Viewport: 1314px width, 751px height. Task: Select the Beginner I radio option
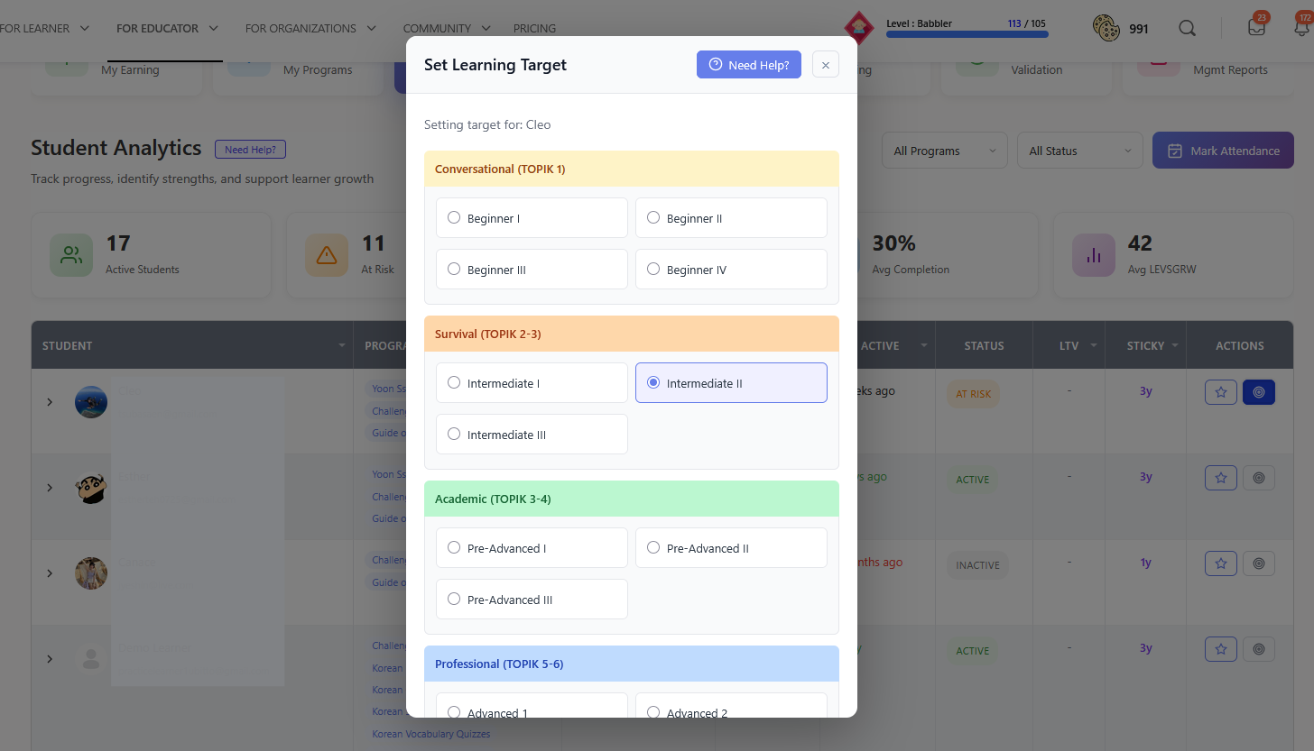tap(454, 217)
